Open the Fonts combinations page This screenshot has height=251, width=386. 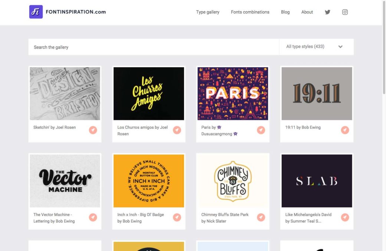coord(250,12)
